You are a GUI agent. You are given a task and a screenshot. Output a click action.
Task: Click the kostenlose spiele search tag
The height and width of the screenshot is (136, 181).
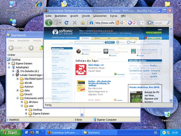point(139,71)
